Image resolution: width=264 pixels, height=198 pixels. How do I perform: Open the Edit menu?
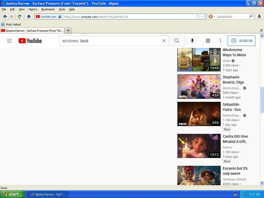[x=12, y=9]
